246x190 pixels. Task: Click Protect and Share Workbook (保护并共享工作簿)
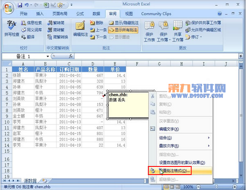point(203,23)
